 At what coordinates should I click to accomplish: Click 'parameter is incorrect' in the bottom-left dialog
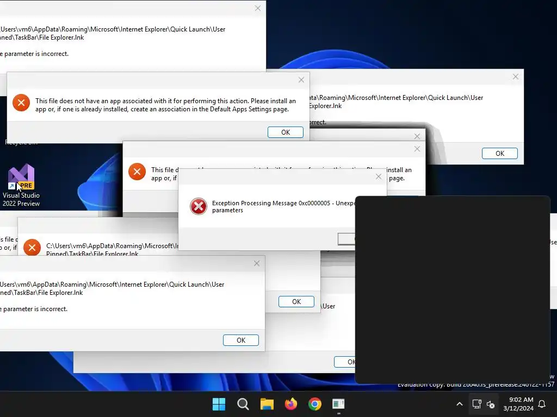click(35, 309)
